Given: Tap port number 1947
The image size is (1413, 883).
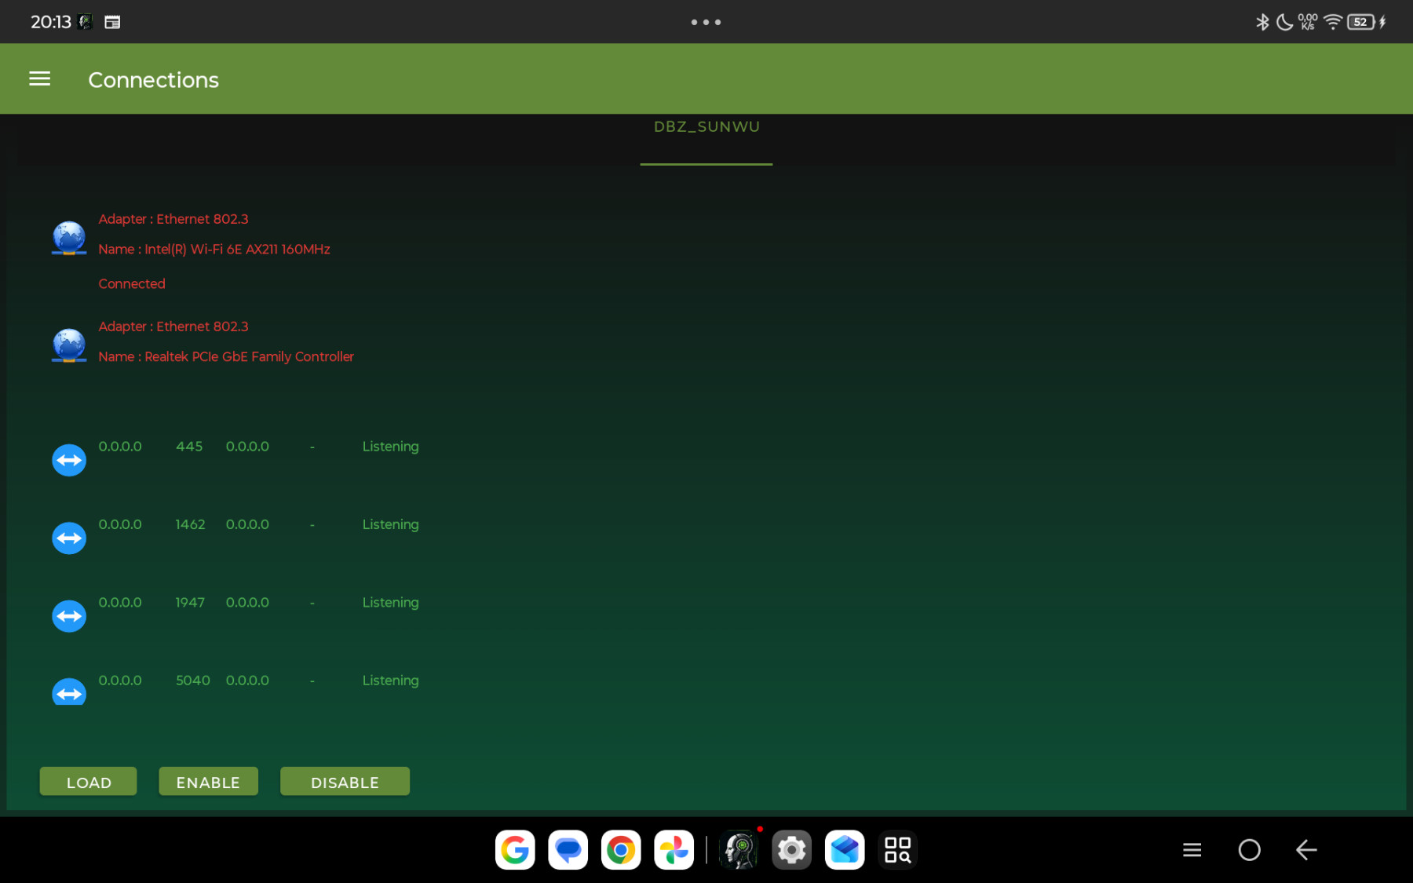Looking at the screenshot, I should coord(190,603).
